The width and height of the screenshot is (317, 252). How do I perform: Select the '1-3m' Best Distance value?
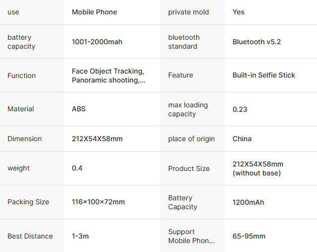coord(80,236)
